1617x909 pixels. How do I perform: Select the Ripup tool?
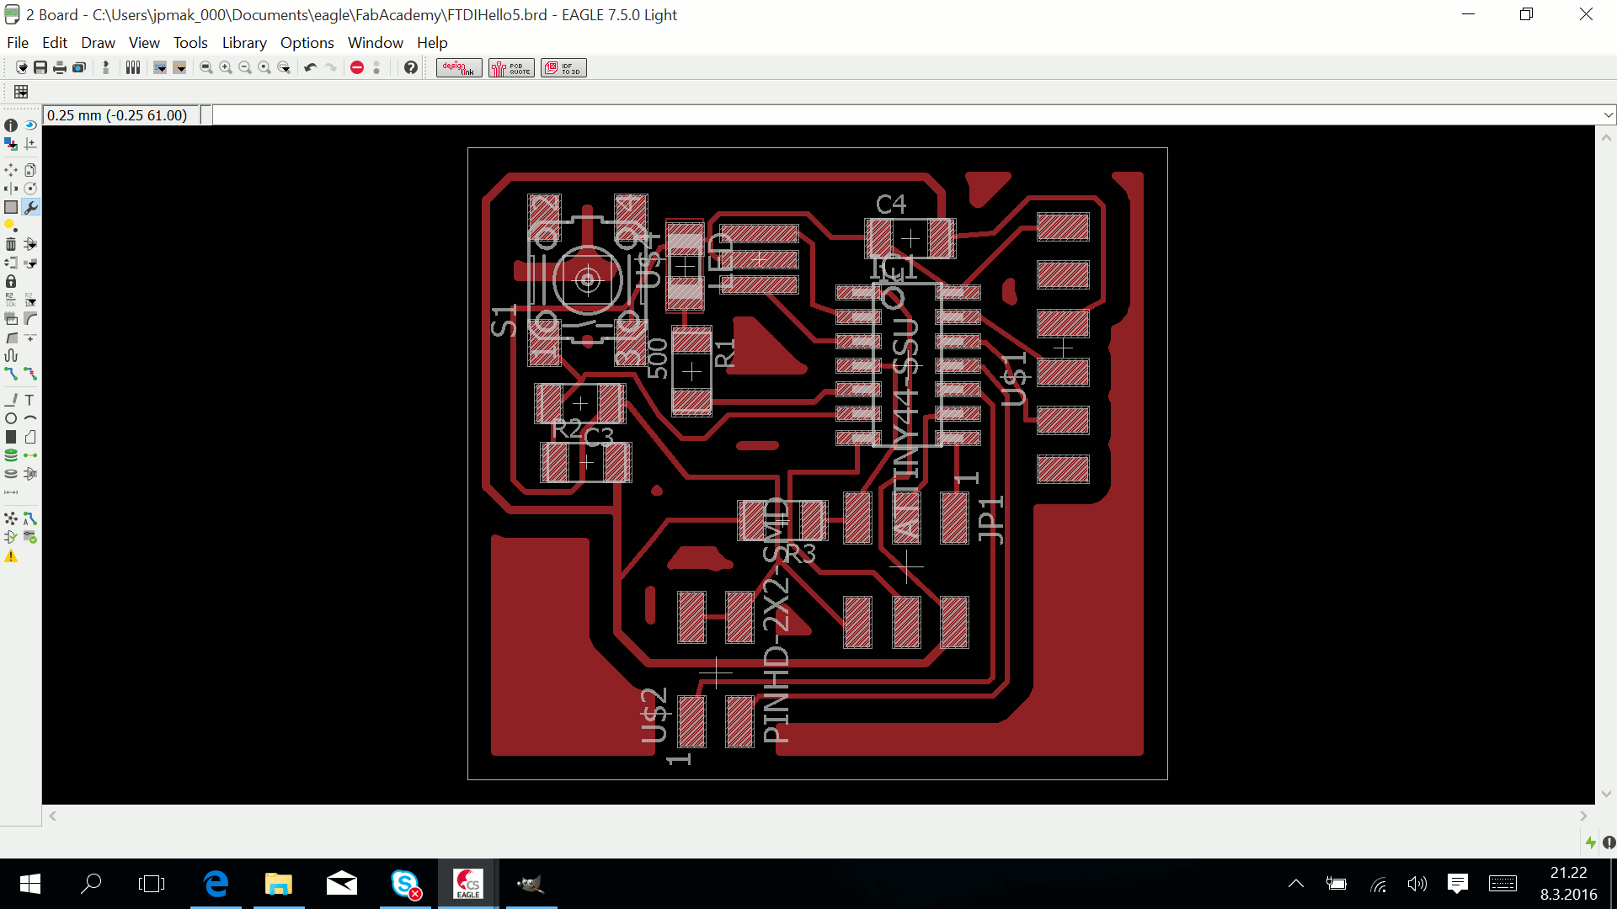30,374
